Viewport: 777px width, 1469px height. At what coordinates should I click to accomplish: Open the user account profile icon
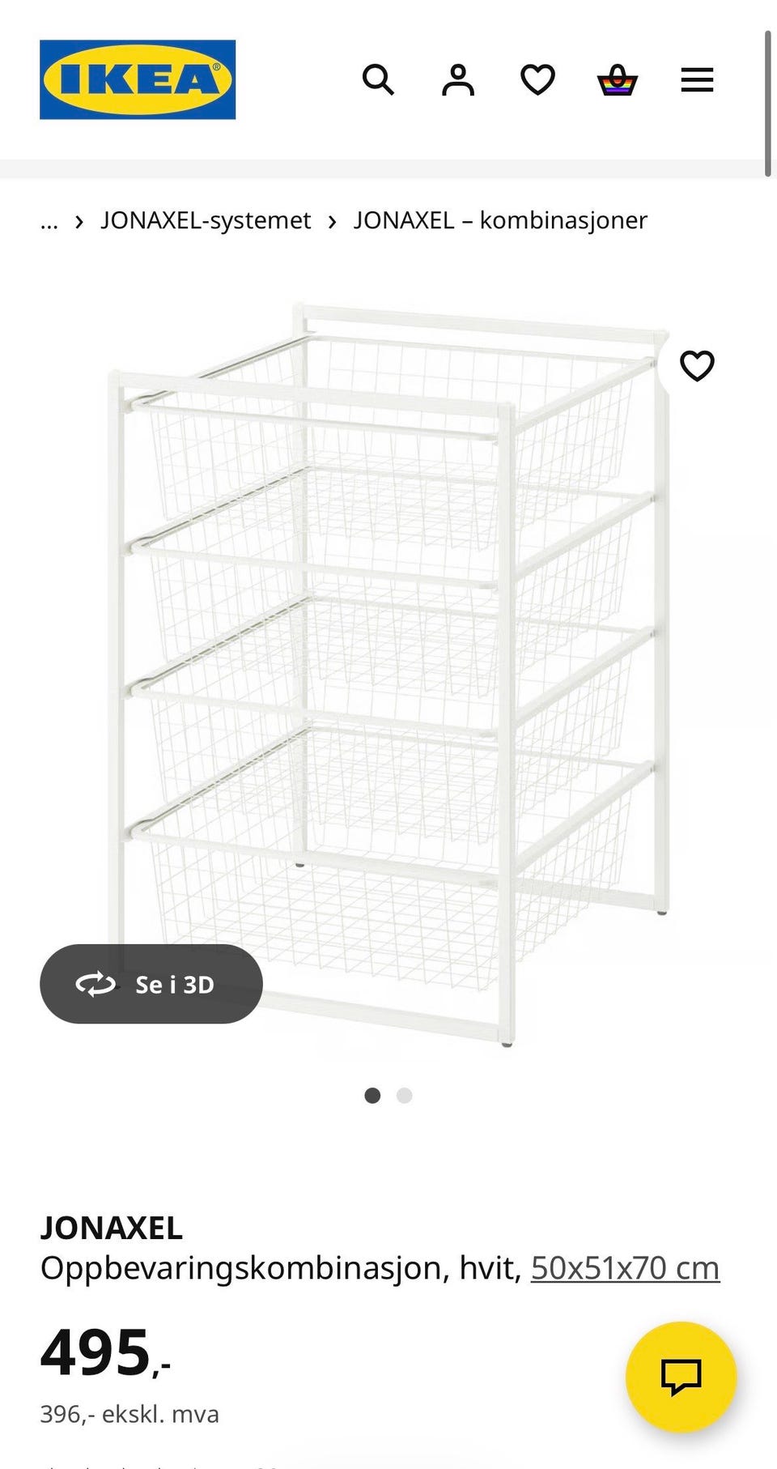point(458,80)
